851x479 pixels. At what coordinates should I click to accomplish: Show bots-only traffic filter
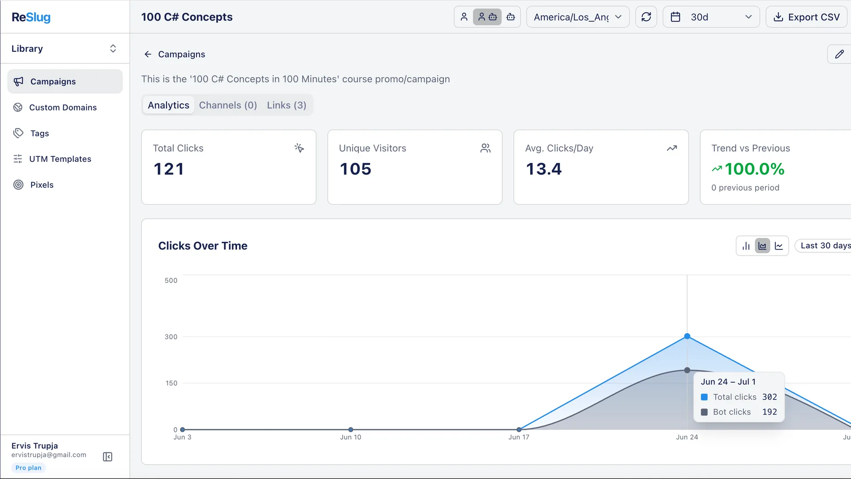coord(511,17)
